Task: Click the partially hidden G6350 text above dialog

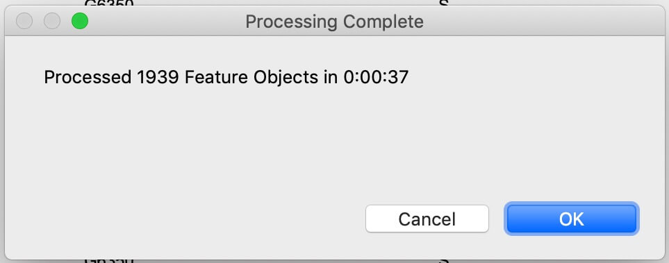Action: tap(109, 3)
